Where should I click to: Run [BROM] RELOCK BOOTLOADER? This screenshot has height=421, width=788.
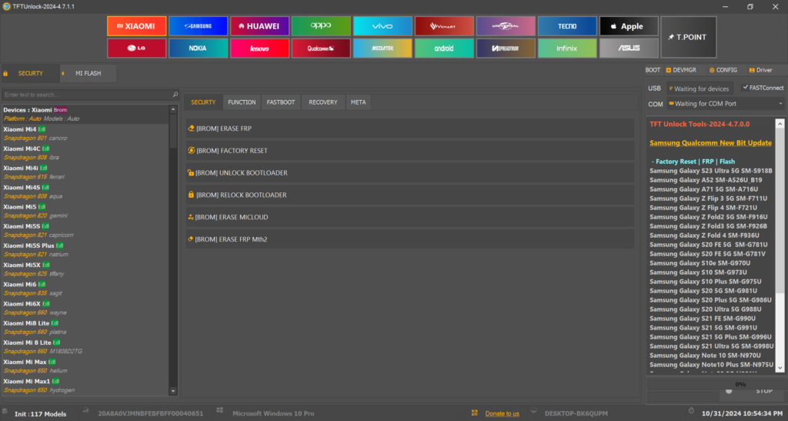tap(409, 195)
